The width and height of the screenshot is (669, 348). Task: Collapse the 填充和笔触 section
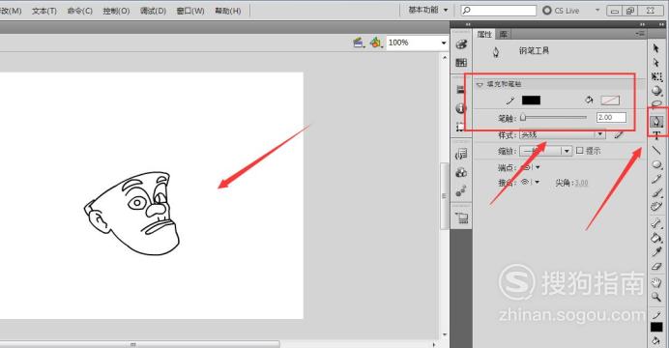tap(480, 84)
